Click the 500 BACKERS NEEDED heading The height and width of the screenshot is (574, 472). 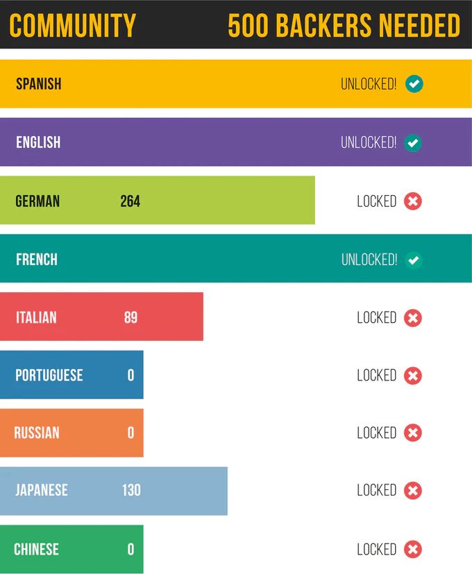tap(344, 25)
